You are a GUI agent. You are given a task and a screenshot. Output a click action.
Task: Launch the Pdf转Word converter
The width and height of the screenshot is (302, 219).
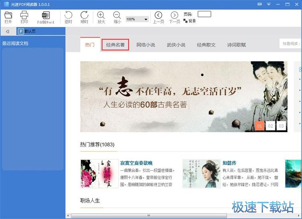tap(46, 17)
